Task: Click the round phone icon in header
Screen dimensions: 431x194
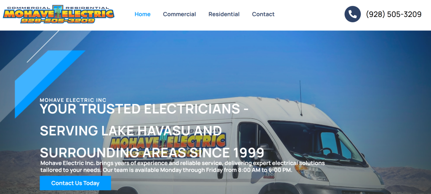Action: click(x=352, y=14)
